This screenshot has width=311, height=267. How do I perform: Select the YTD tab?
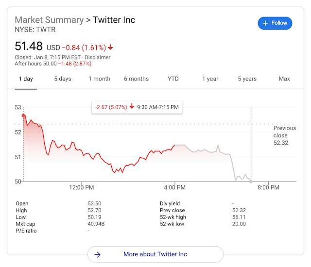(x=173, y=79)
